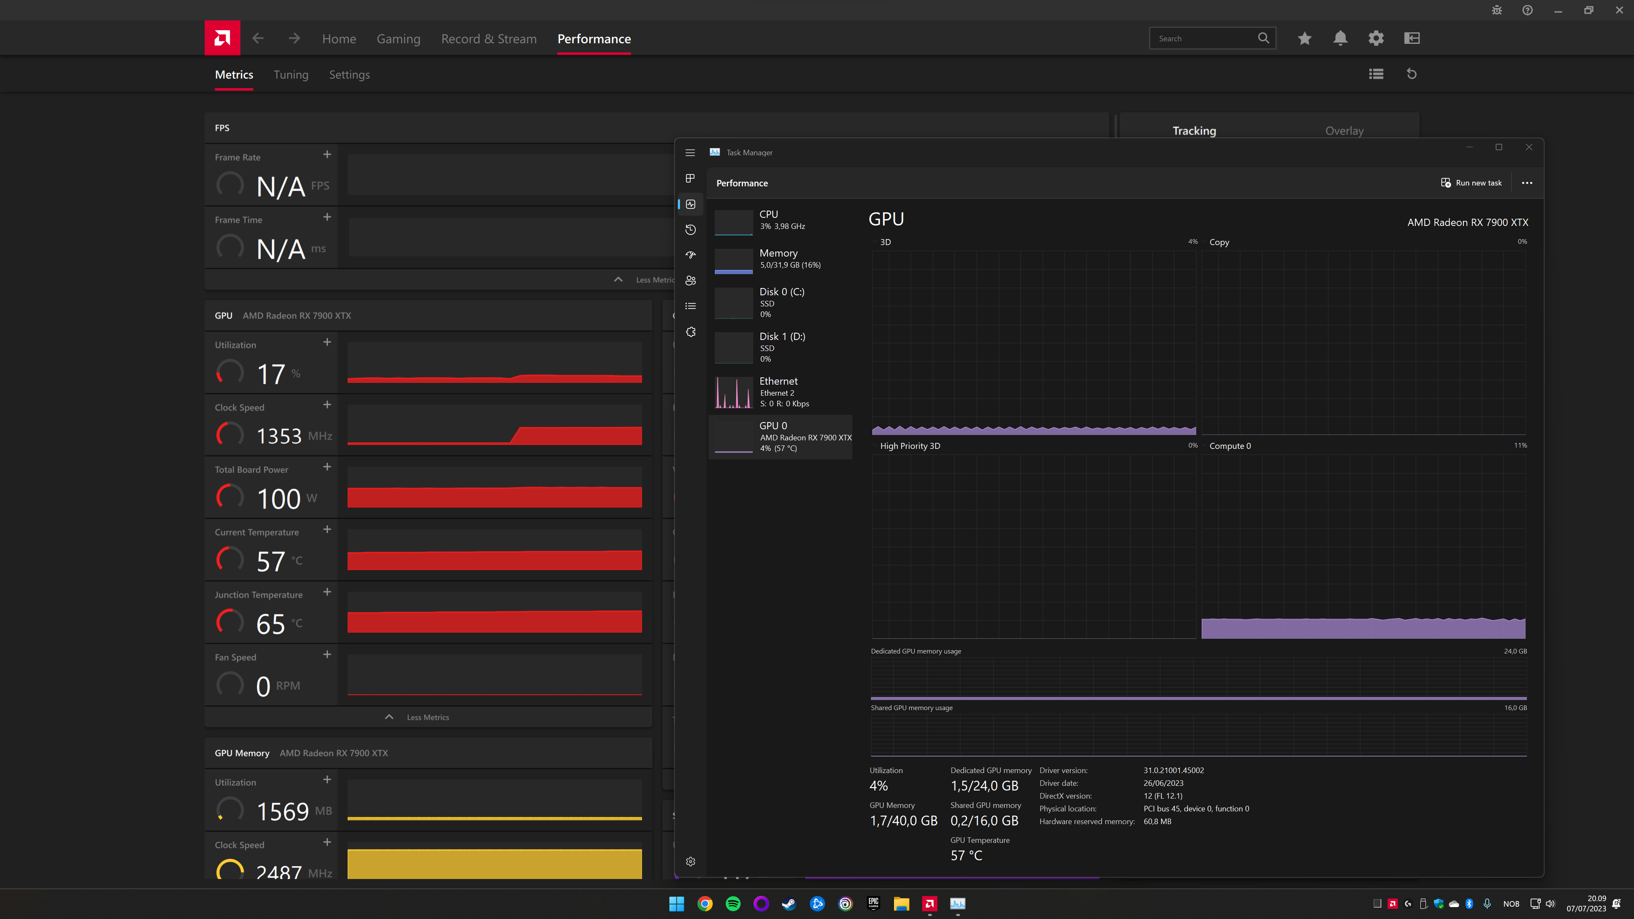The height and width of the screenshot is (919, 1634).
Task: Click the search magnifier icon
Action: click(x=1263, y=38)
